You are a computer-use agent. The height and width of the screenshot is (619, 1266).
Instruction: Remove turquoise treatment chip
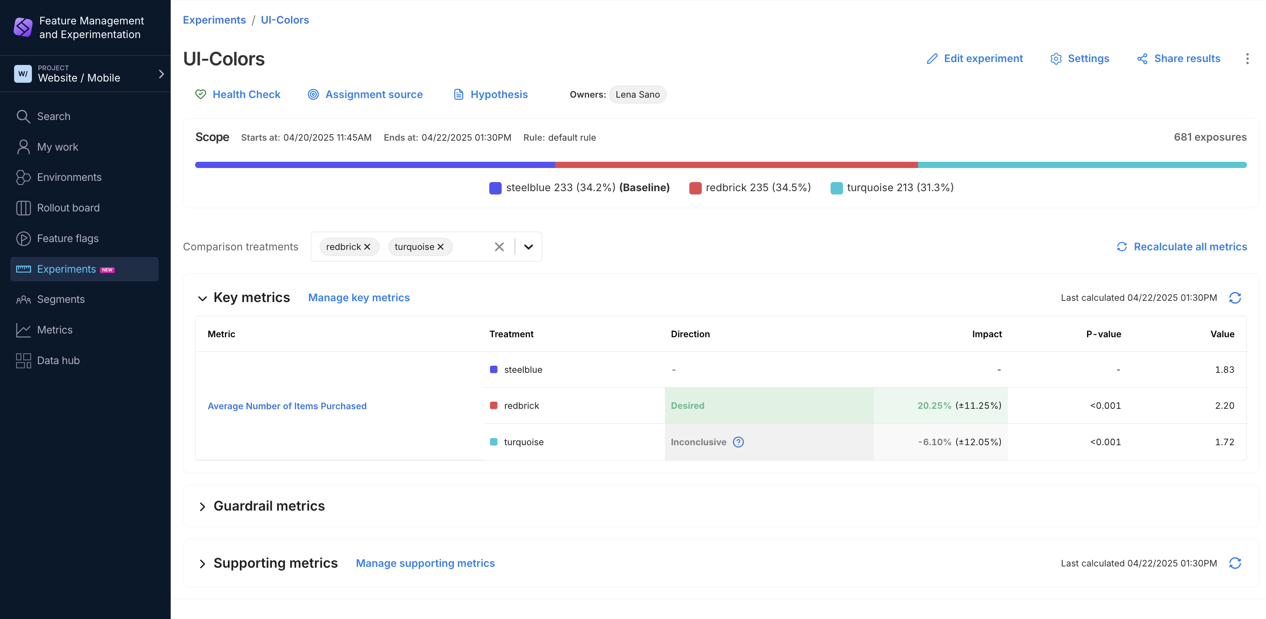pos(440,247)
